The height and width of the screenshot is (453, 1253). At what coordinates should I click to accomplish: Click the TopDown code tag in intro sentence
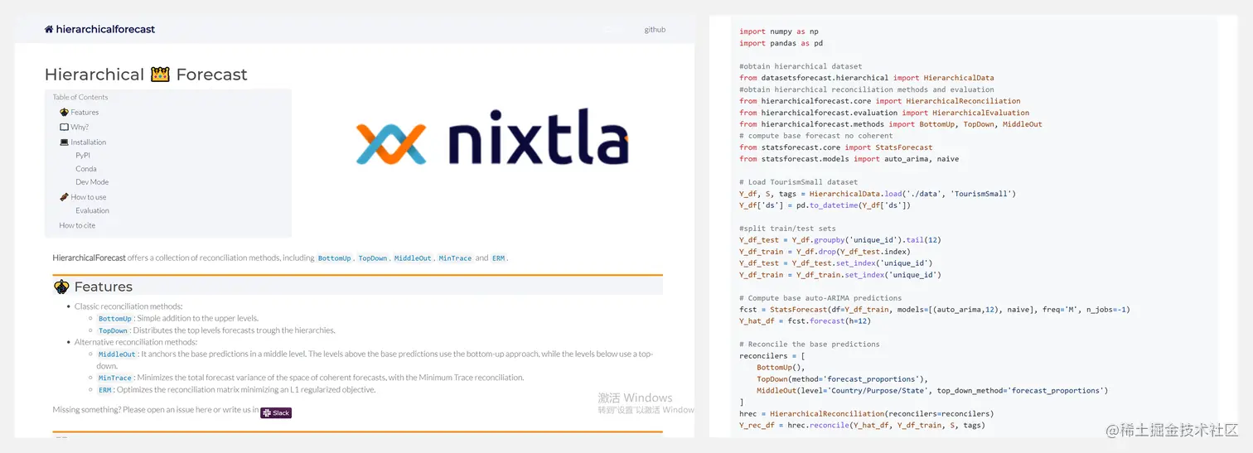(373, 258)
